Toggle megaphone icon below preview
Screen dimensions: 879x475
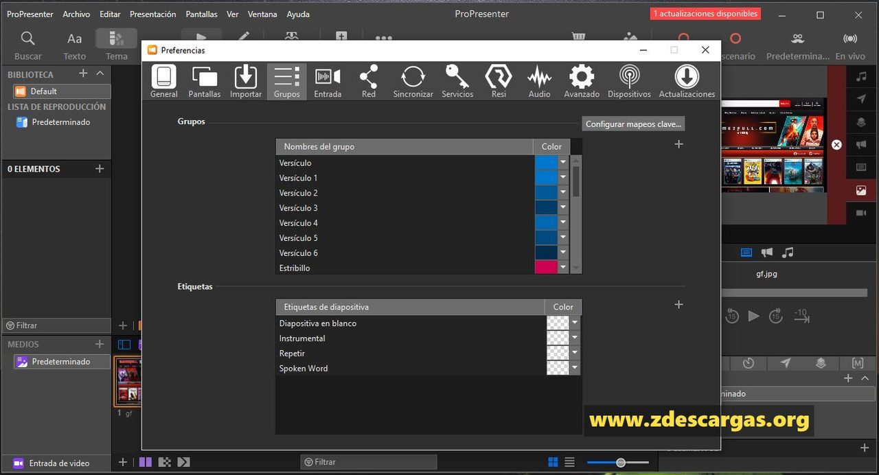tap(767, 253)
